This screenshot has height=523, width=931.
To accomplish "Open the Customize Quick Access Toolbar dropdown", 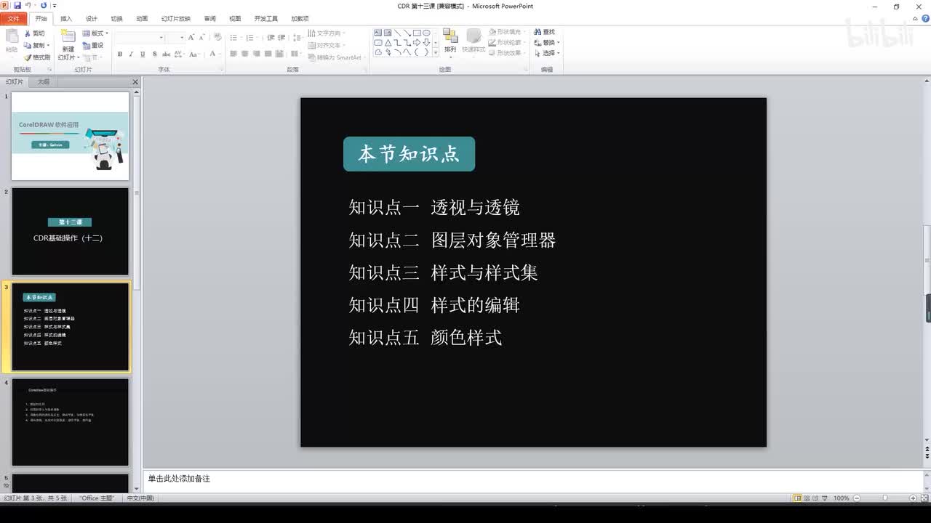I will pyautogui.click(x=55, y=6).
